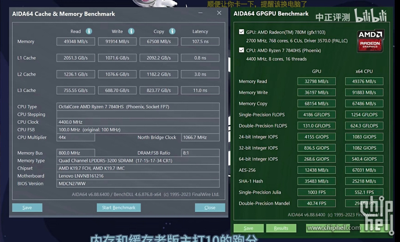Select GPU Double-Precision FLOPS 131.0 GFLOPS
Viewport: 400px width, 242px height.
pyautogui.click(x=317, y=126)
